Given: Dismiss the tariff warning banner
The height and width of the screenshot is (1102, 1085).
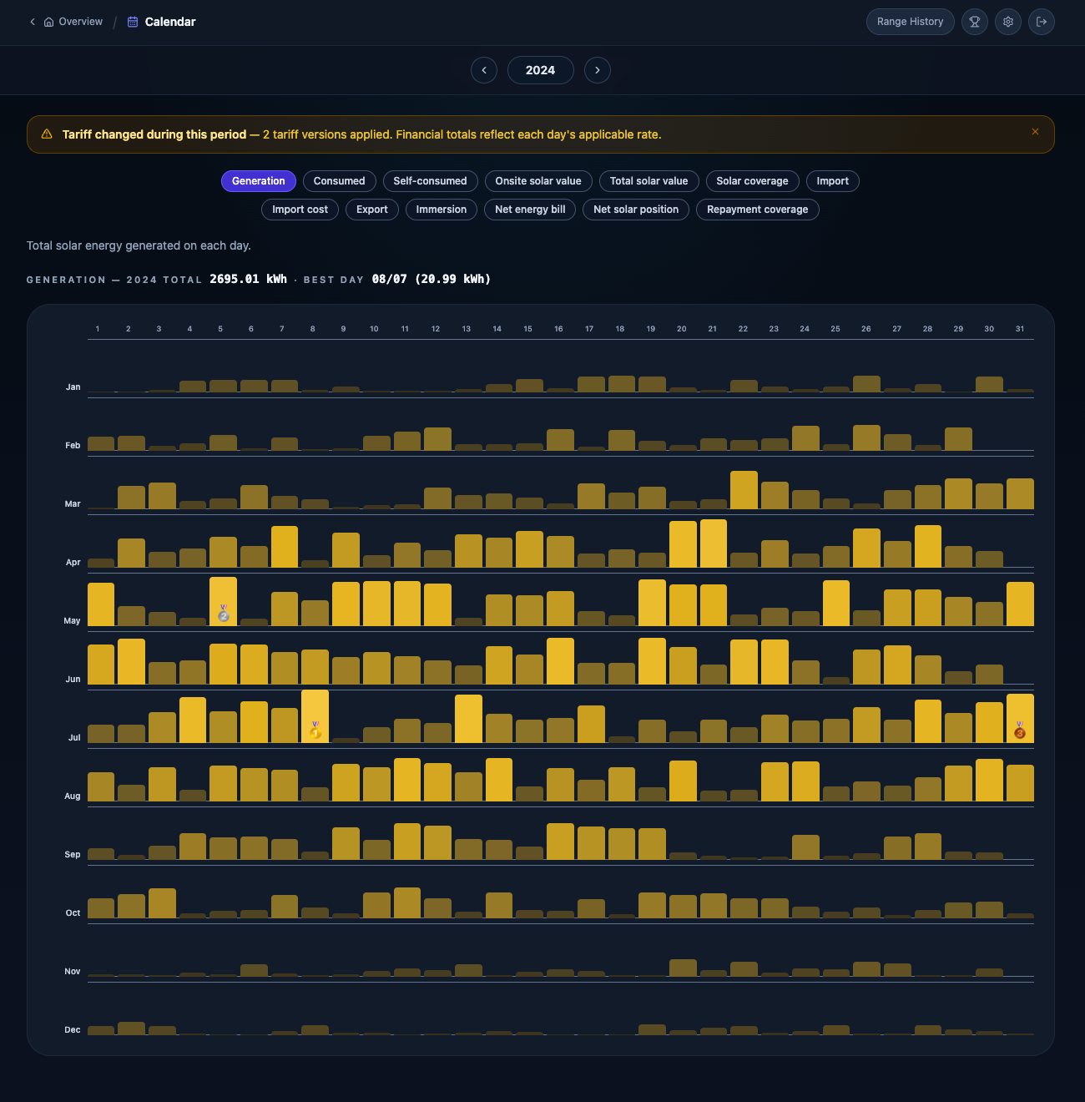Looking at the screenshot, I should click(1035, 132).
